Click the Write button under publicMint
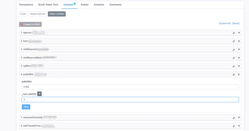This screenshot has width=249, height=131. [x=26, y=107]
